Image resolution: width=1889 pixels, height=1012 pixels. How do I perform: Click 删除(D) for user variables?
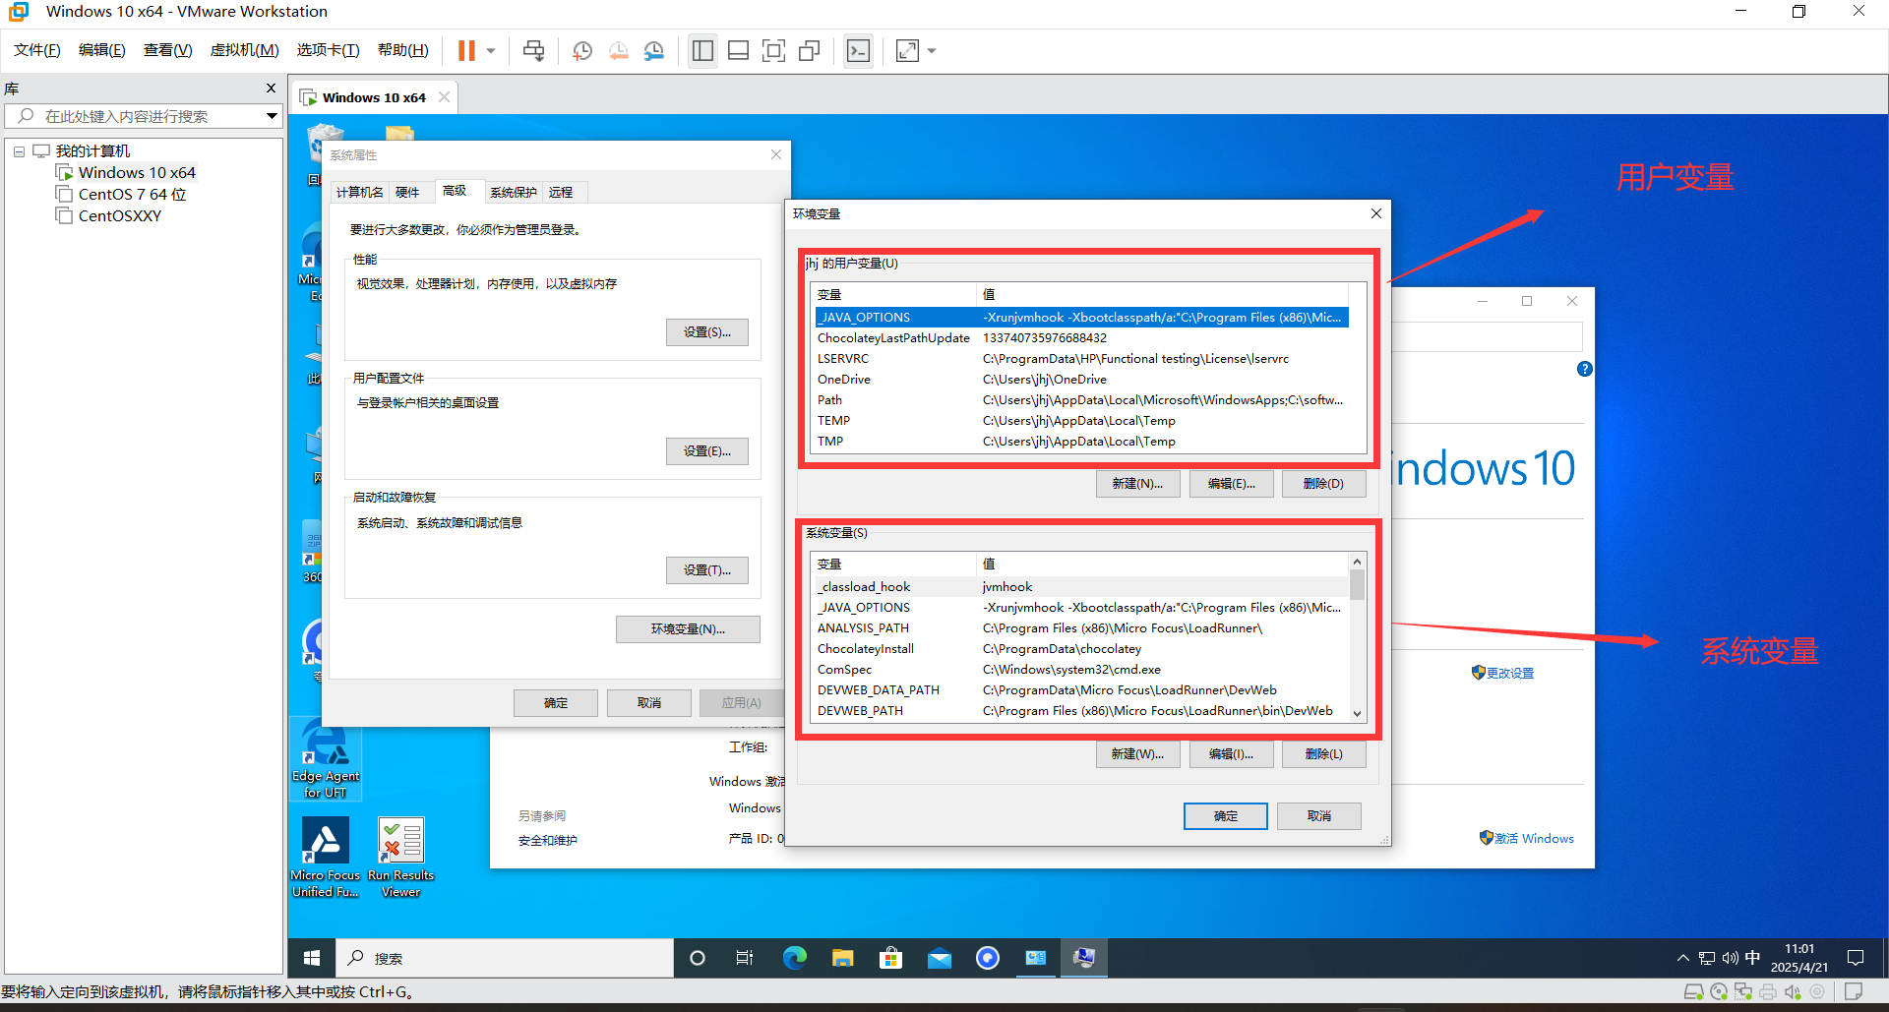pyautogui.click(x=1323, y=484)
